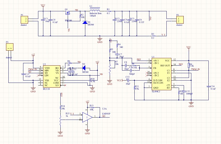Click the "OUT CON" pin name in U1
Image resolution: width=221 pixels, height=144 pixels.
point(158,83)
